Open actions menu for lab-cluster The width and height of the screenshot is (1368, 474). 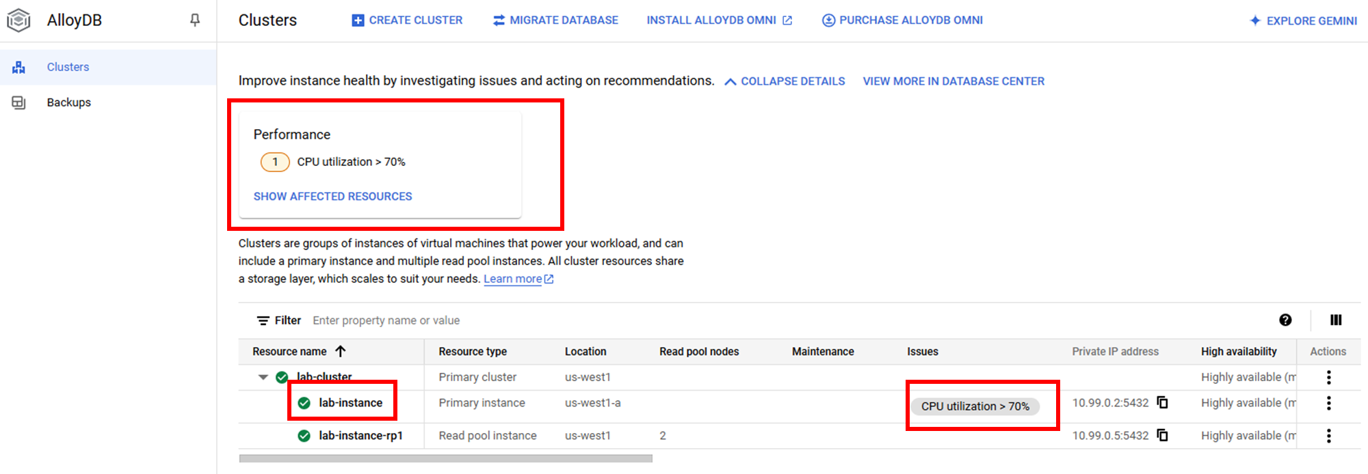tap(1328, 377)
